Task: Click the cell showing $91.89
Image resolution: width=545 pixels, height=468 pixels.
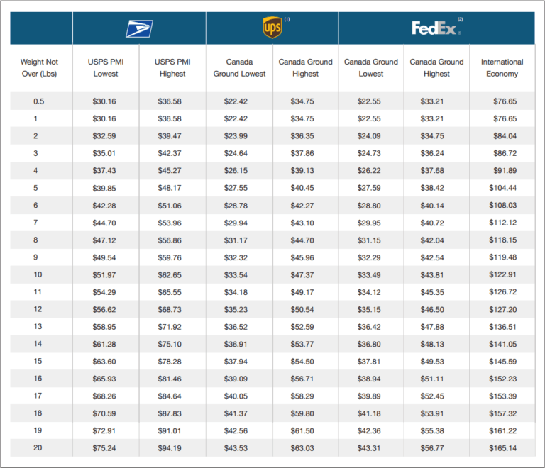Action: pos(505,170)
